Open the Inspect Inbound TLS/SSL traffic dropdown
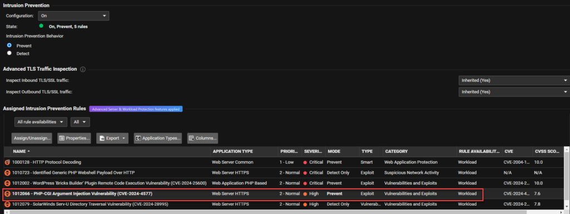Screen dimensions: 570x214 point(514,80)
